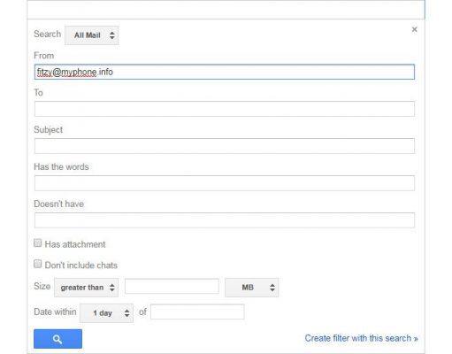The height and width of the screenshot is (354, 452).
Task: Open the greater than size comparison dropdown
Action: pyautogui.click(x=86, y=288)
